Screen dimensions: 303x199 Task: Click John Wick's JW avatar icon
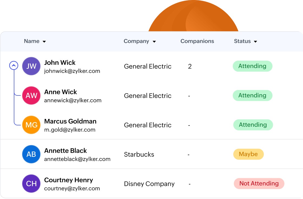(31, 66)
